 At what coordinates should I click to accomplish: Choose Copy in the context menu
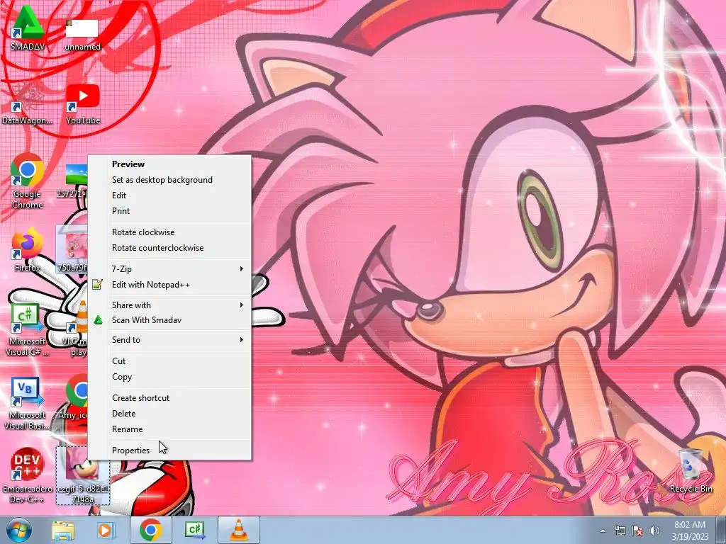169,377
